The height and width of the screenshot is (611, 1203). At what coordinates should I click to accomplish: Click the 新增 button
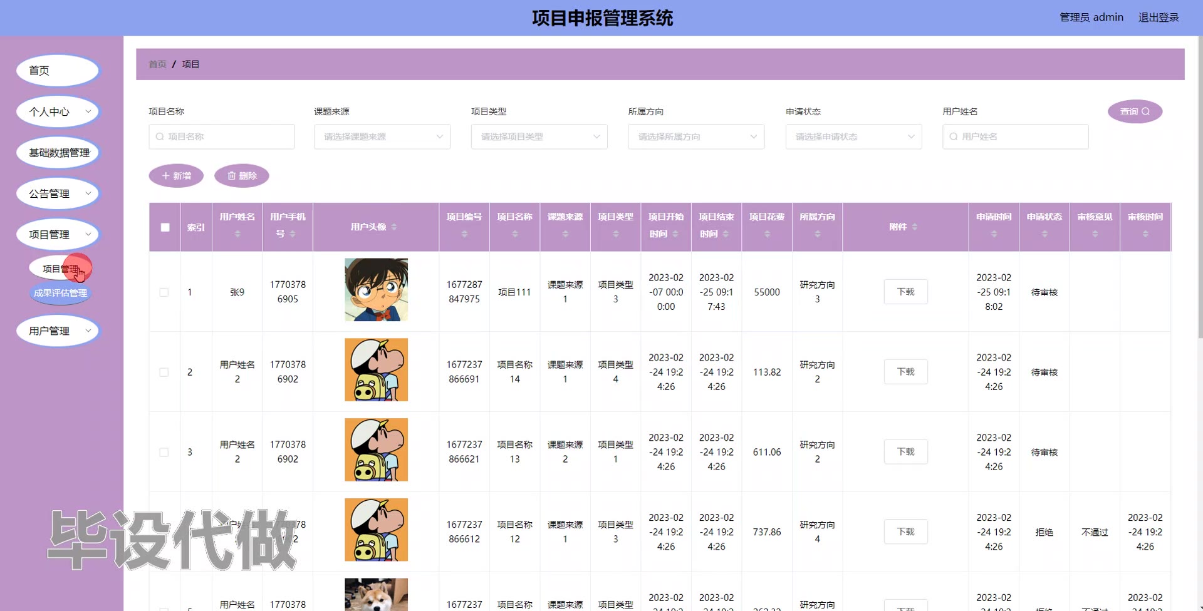(x=176, y=176)
